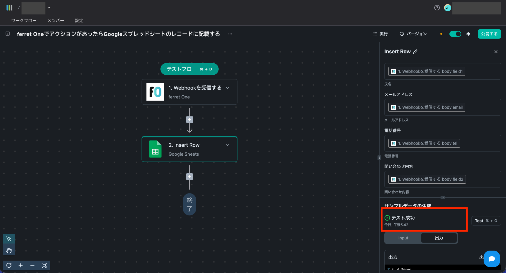506x273 pixels.
Task: Switch to the メンバー tab
Action: 56,21
